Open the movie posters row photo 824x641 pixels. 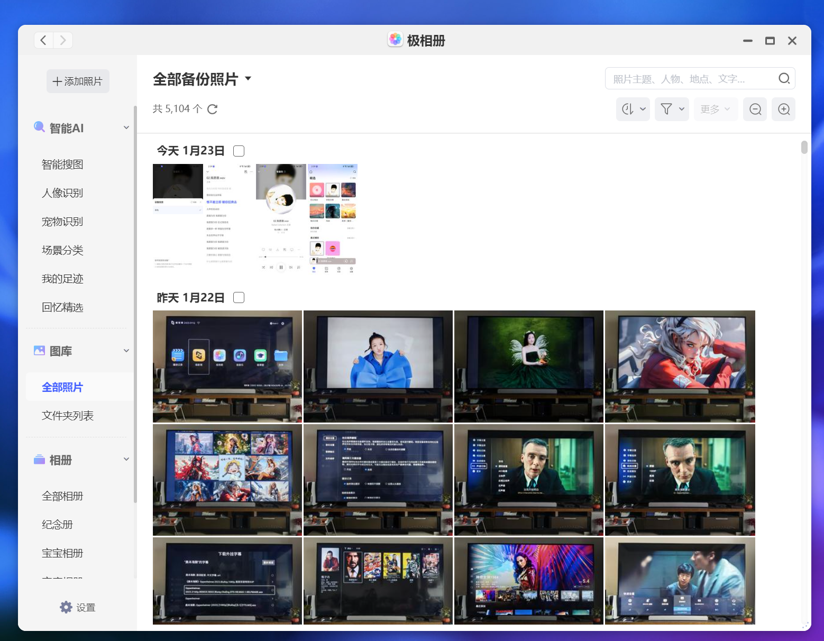point(378,581)
